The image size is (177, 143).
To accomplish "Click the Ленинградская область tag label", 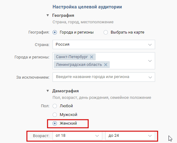I will tap(79, 65).
